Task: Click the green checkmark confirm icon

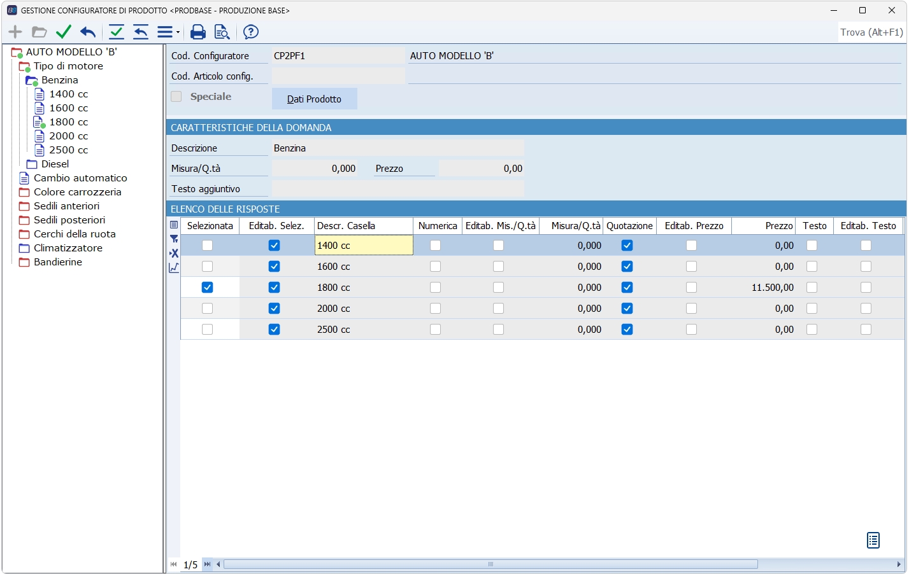Action: tap(63, 32)
